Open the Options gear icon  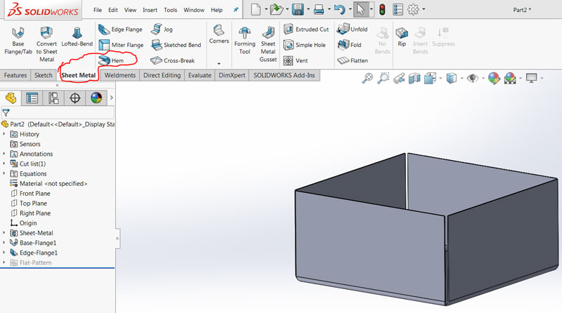pyautogui.click(x=413, y=9)
